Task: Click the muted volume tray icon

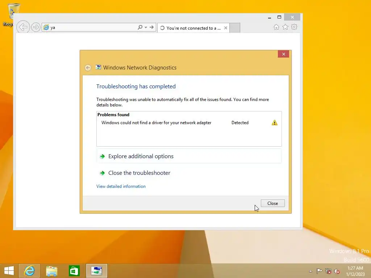Action: click(x=337, y=271)
